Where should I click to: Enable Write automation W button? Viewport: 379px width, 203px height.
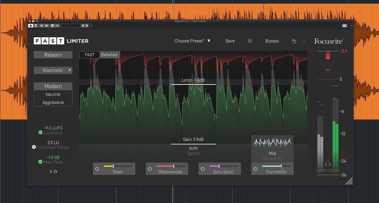tap(47, 26)
